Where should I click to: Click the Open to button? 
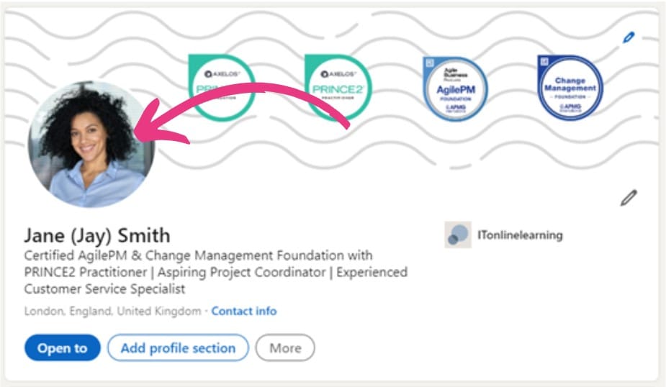click(x=62, y=348)
